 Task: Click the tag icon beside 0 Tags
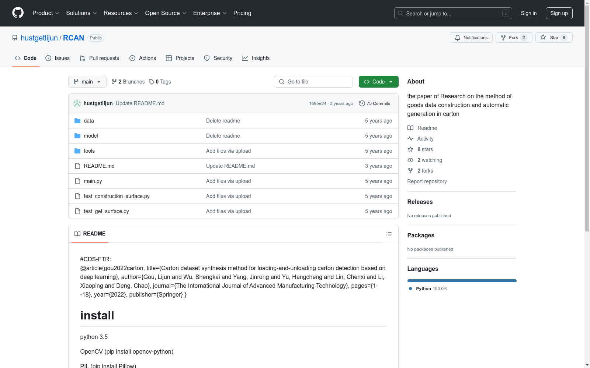tap(152, 82)
